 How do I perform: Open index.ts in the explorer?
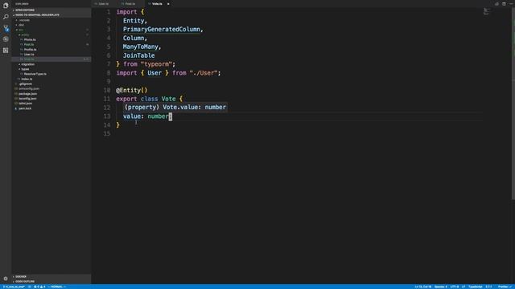(27, 79)
